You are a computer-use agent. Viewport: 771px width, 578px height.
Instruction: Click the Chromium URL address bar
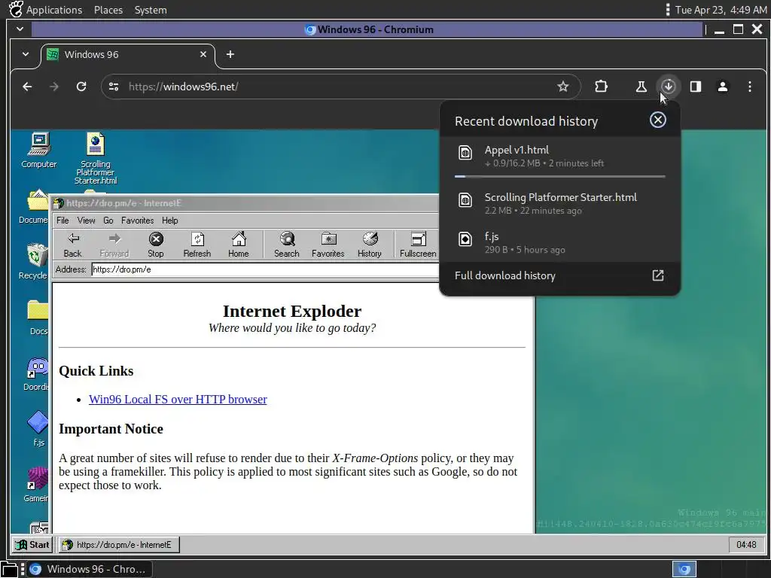pos(340,87)
